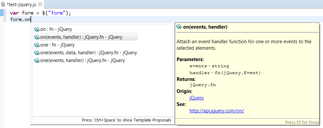Screen dimensions: 323x128
Task: Click the jQuery icon beside 'one : fn'
Action: pos(37,45)
